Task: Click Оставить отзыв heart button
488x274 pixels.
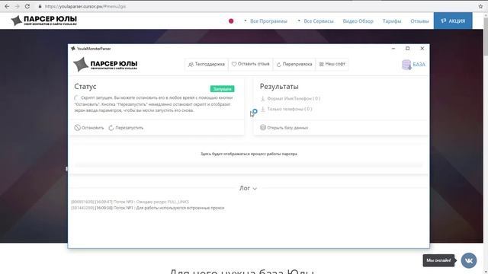Action: [251, 64]
